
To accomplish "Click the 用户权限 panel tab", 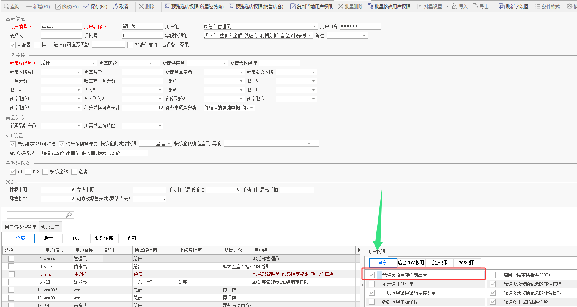I will tap(376, 251).
